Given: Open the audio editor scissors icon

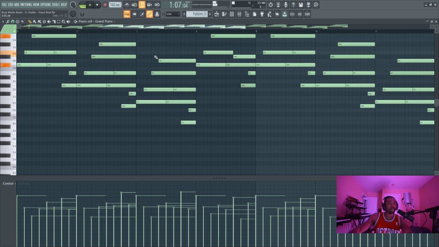Looking at the screenshot, I should (278, 5).
